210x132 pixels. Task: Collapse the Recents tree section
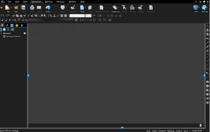tap(1, 33)
